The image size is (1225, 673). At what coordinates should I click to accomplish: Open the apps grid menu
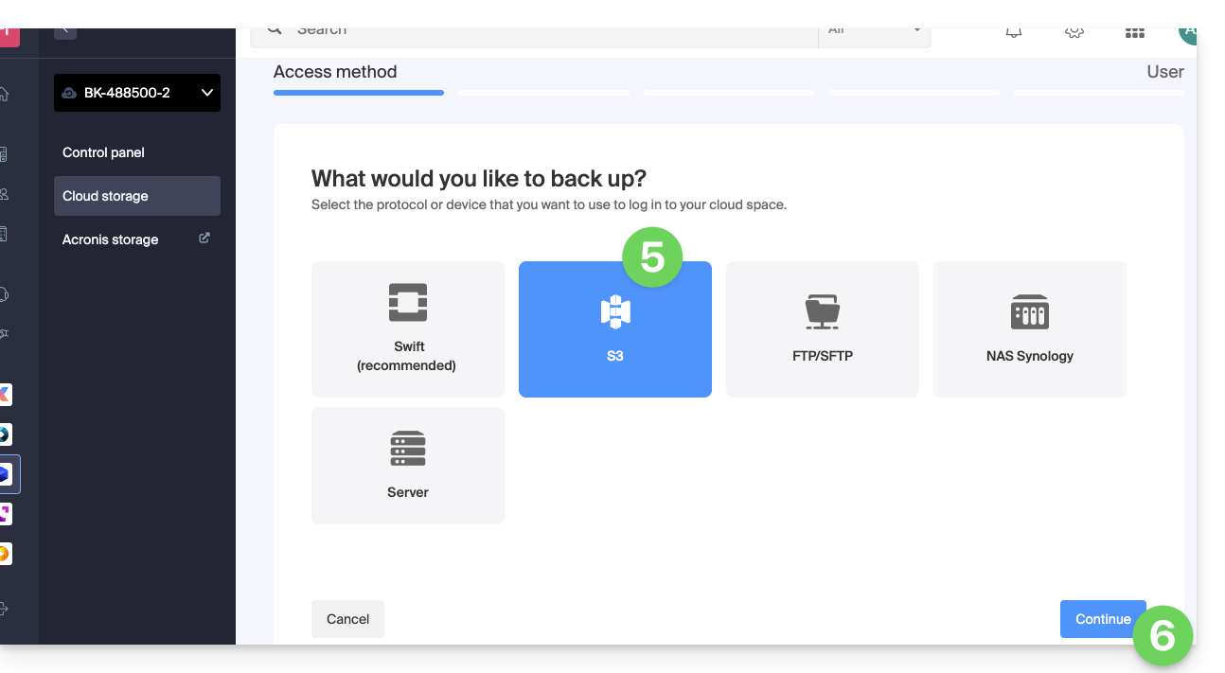pyautogui.click(x=1134, y=32)
